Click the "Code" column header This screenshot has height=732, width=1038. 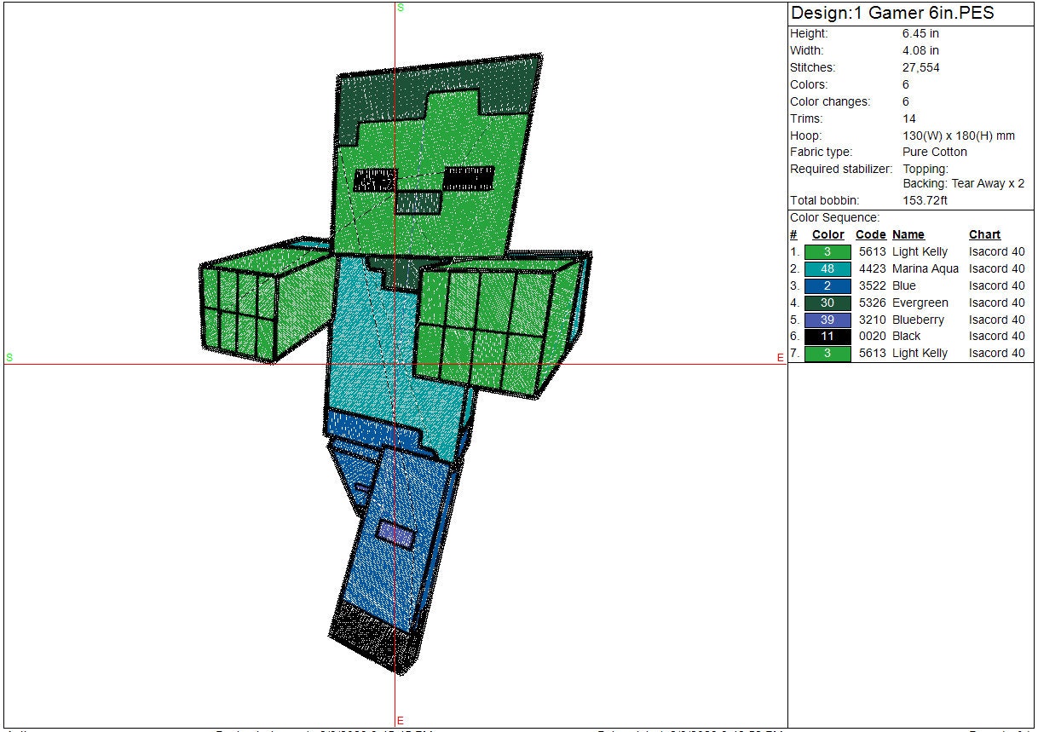point(870,234)
